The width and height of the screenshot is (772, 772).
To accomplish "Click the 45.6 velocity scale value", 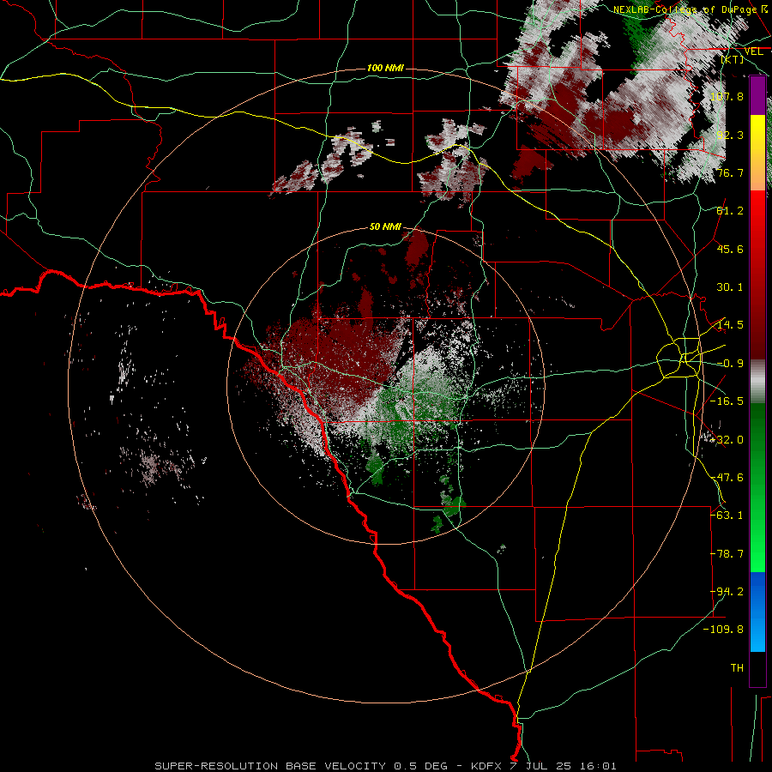I will (730, 249).
